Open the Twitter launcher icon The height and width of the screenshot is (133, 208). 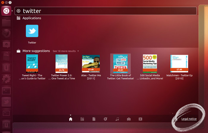6,102
